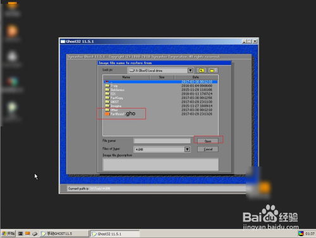Click the Image file description box

tap(161, 165)
